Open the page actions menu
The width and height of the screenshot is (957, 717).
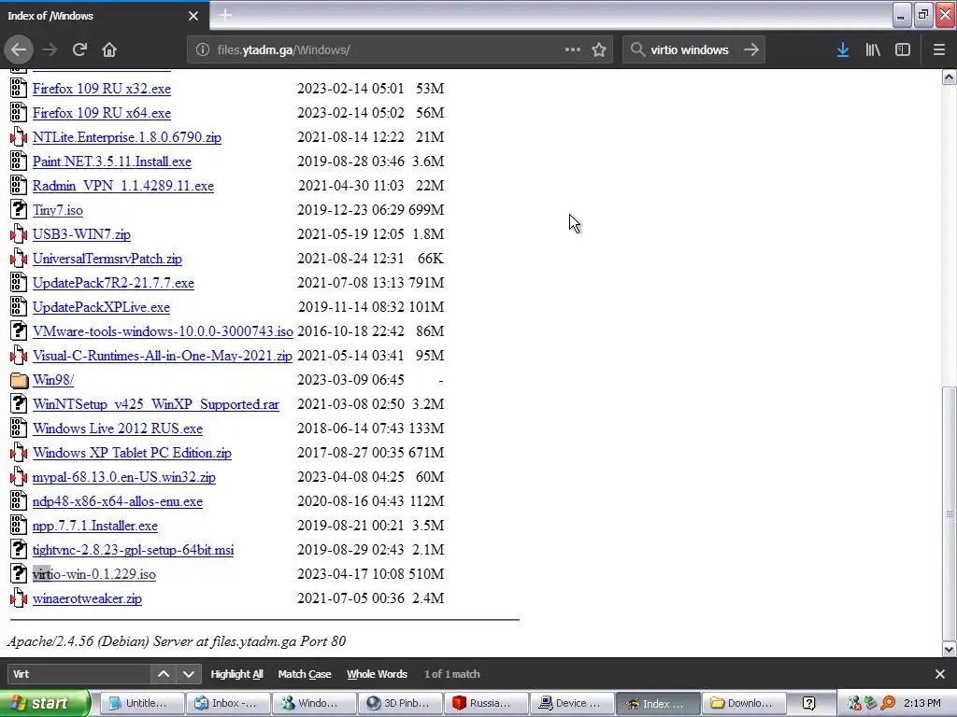pos(573,50)
